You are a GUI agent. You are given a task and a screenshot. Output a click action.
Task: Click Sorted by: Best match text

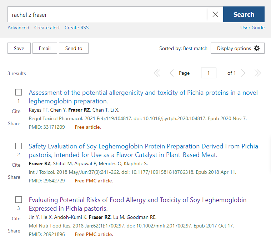point(183,48)
